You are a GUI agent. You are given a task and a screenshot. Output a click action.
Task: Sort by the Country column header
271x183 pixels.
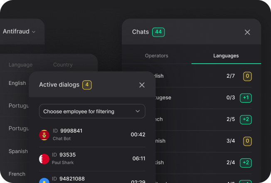[x=63, y=65]
